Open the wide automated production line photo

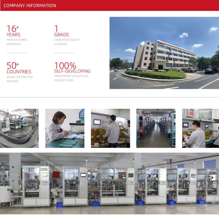(109, 183)
